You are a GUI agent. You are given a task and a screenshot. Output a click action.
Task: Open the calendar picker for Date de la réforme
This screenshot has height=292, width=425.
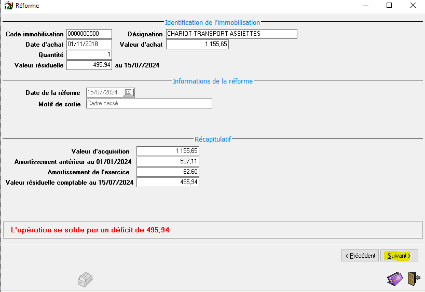tap(129, 93)
